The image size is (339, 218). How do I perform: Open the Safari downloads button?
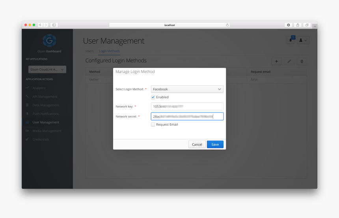[x=289, y=25]
